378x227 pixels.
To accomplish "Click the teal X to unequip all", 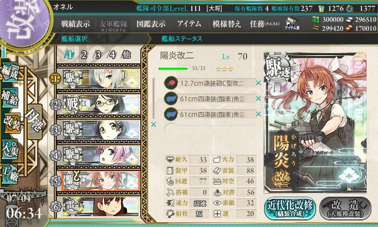I will coord(153,125).
